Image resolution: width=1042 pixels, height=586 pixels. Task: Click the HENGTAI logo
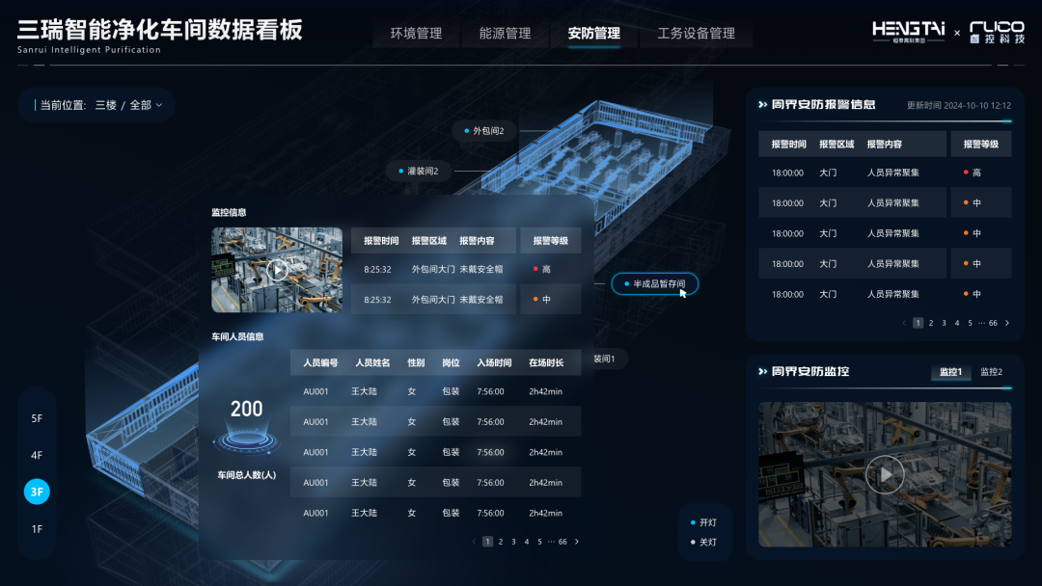point(910,32)
